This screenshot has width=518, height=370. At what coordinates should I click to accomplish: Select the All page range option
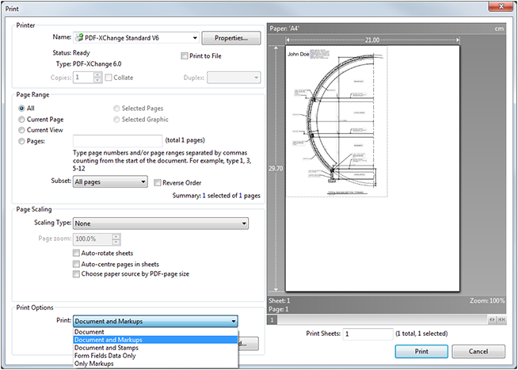(22, 108)
